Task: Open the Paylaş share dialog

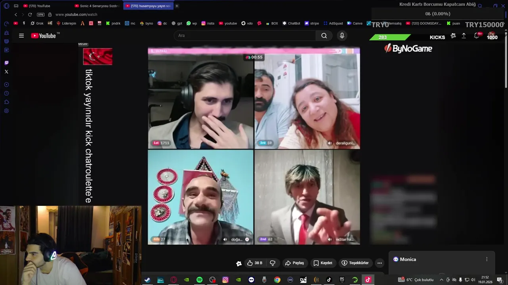Action: pos(294,263)
